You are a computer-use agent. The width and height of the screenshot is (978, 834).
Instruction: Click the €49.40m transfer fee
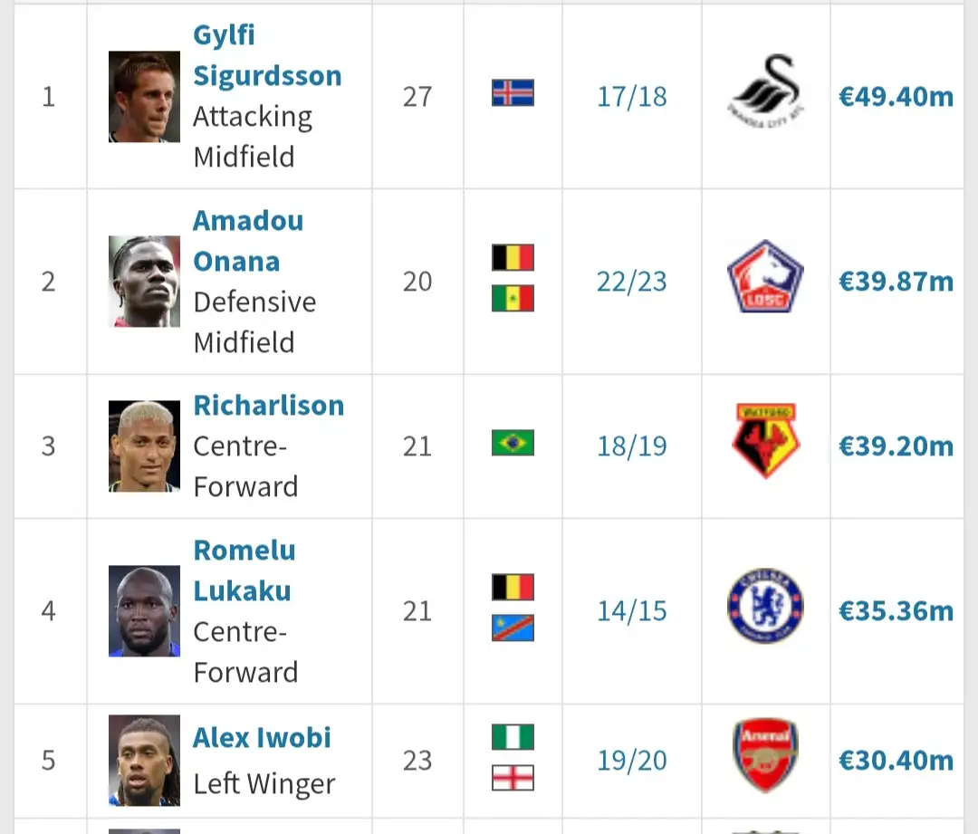coord(896,96)
